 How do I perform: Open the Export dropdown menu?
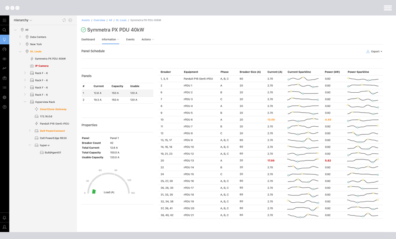pyautogui.click(x=373, y=51)
